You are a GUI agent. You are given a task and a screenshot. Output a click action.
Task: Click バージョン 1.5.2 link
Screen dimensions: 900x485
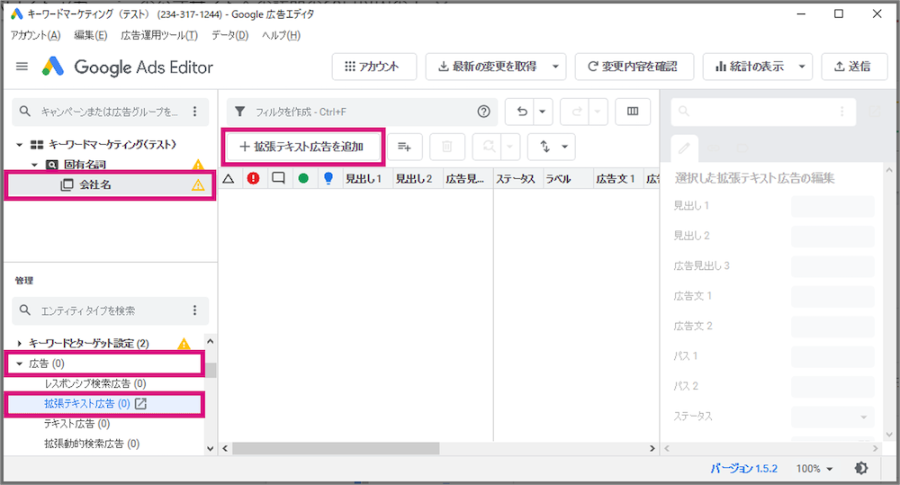coord(744,469)
